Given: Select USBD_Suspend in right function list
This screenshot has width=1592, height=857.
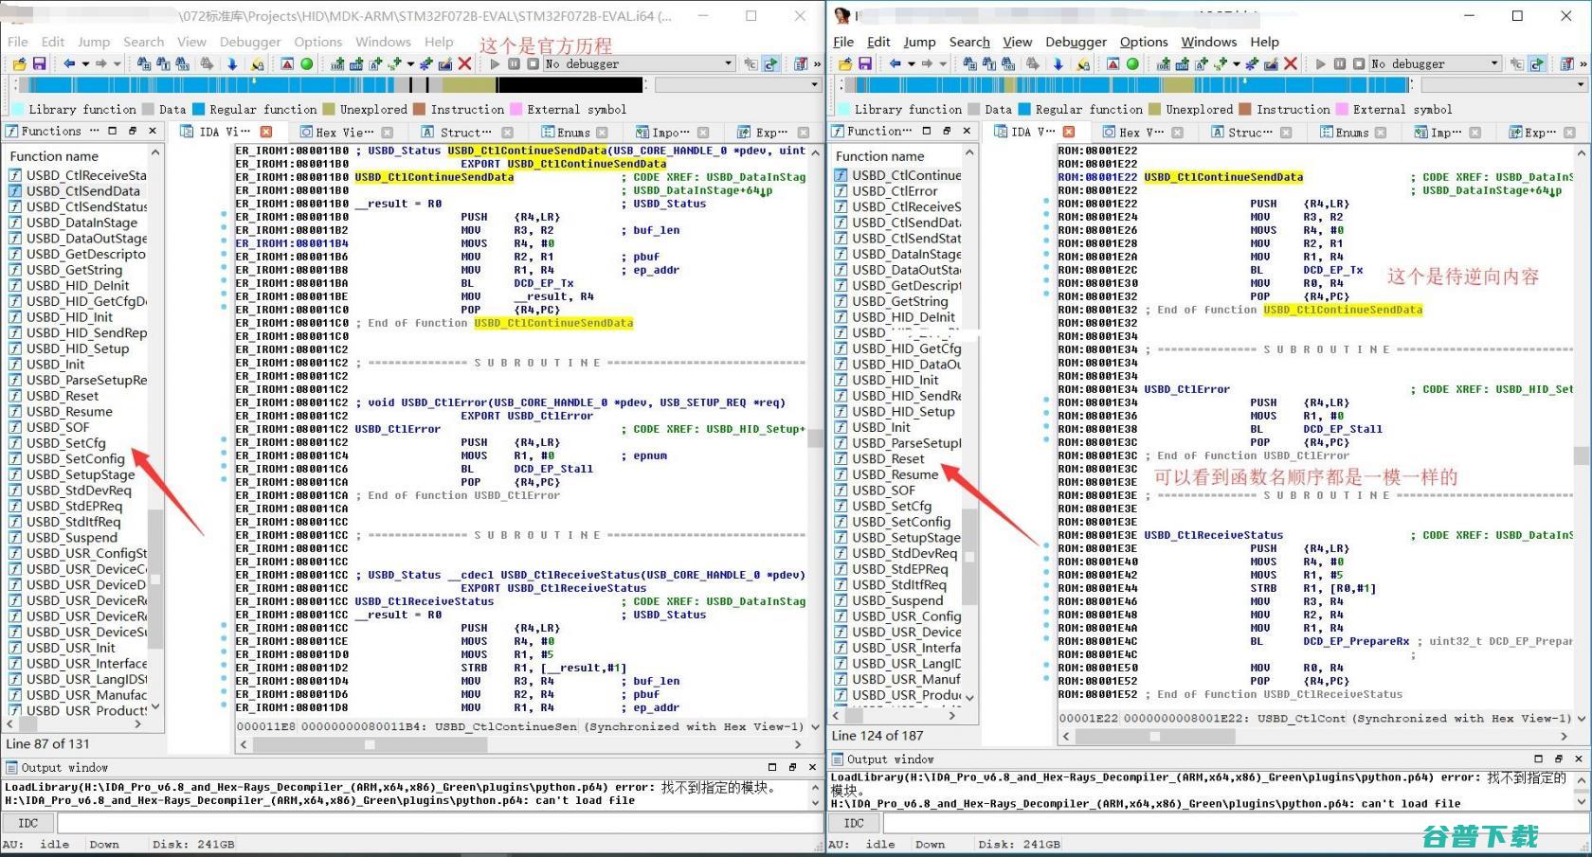Looking at the screenshot, I should point(897,600).
